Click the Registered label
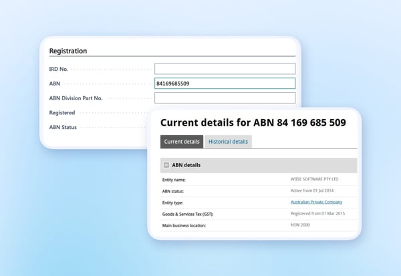 [62, 113]
